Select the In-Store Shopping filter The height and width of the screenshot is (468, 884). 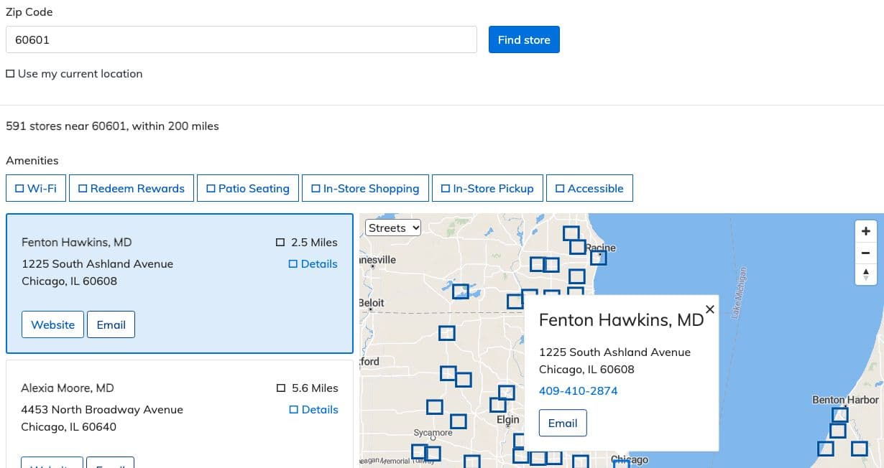365,188
